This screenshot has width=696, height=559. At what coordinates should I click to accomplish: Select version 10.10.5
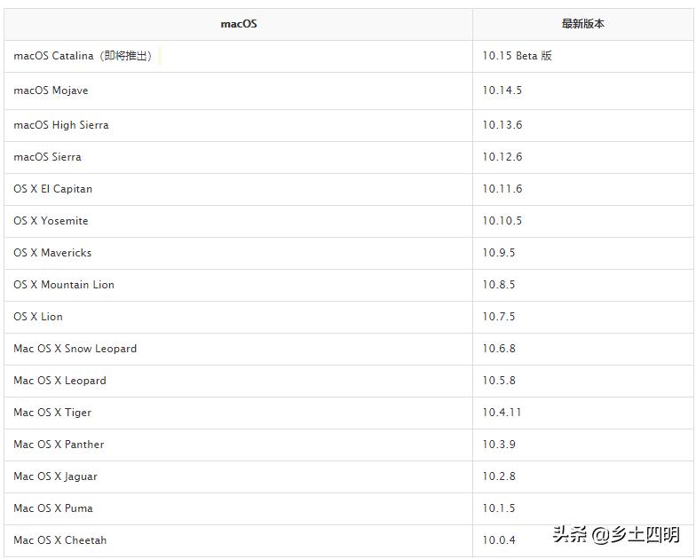pyautogui.click(x=502, y=221)
